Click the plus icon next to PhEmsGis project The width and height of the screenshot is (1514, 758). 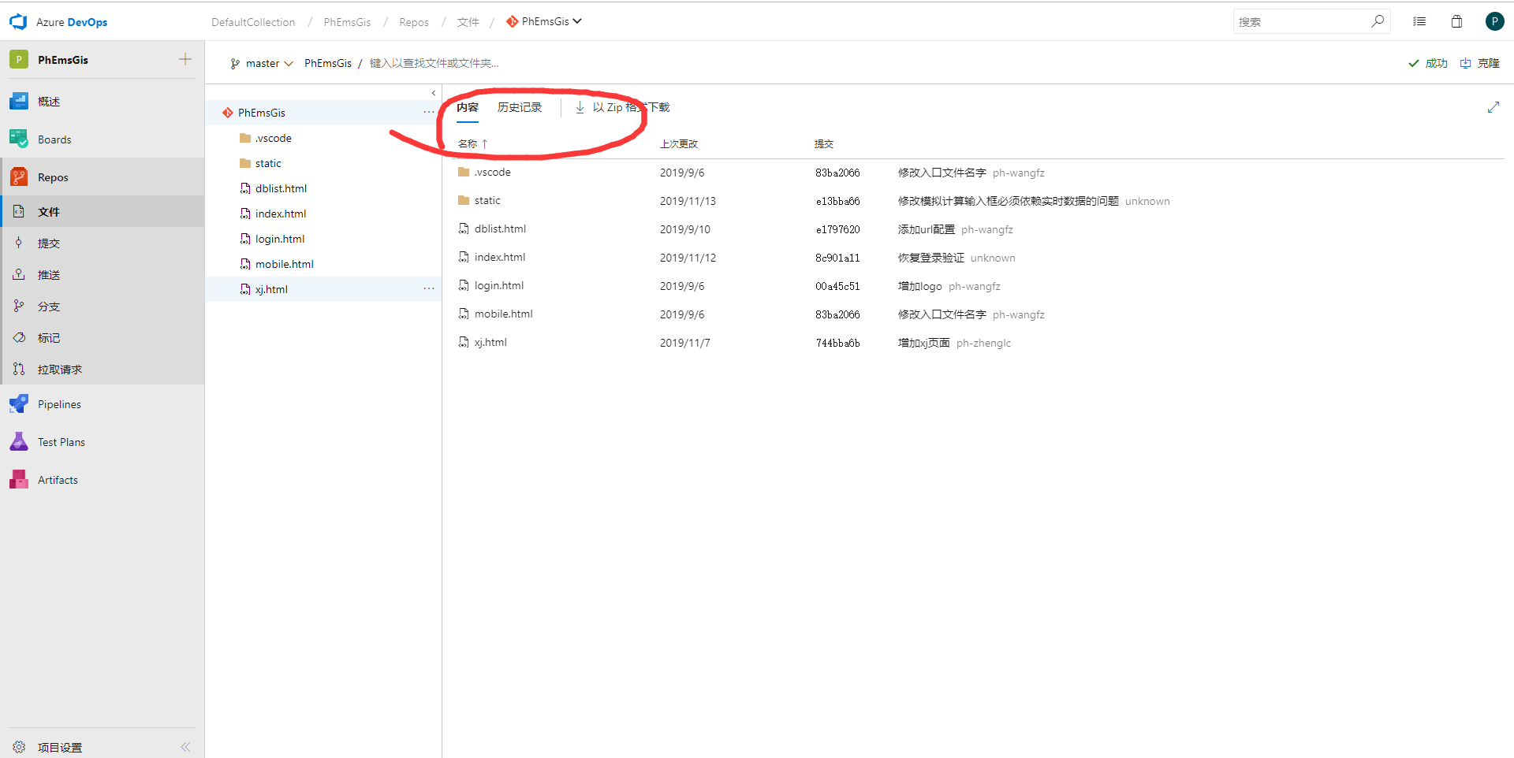[x=185, y=60]
